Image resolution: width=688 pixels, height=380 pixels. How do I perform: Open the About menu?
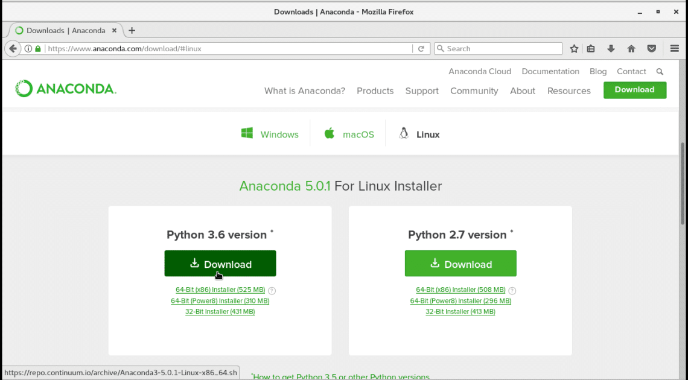point(523,90)
